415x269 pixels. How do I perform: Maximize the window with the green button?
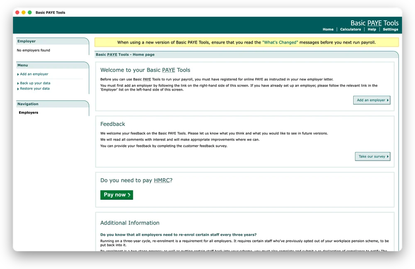click(x=29, y=12)
